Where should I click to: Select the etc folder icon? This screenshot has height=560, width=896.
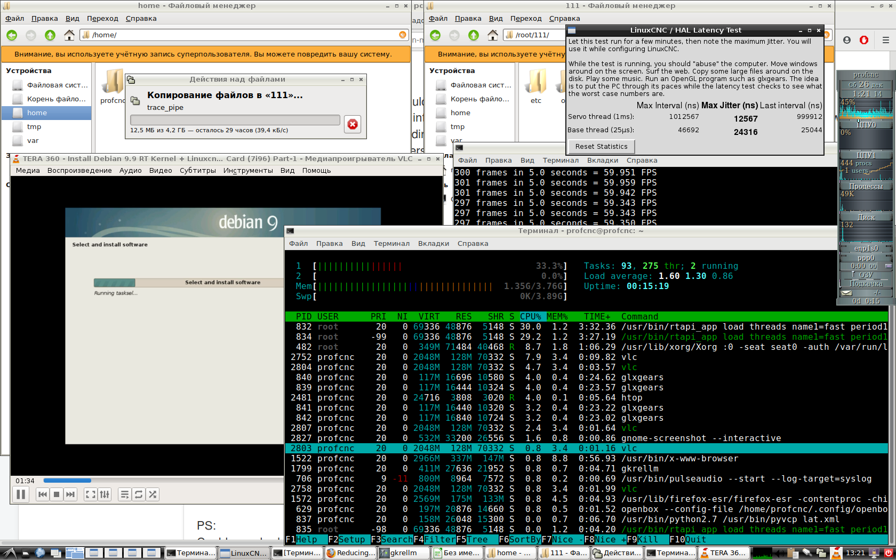[536, 87]
